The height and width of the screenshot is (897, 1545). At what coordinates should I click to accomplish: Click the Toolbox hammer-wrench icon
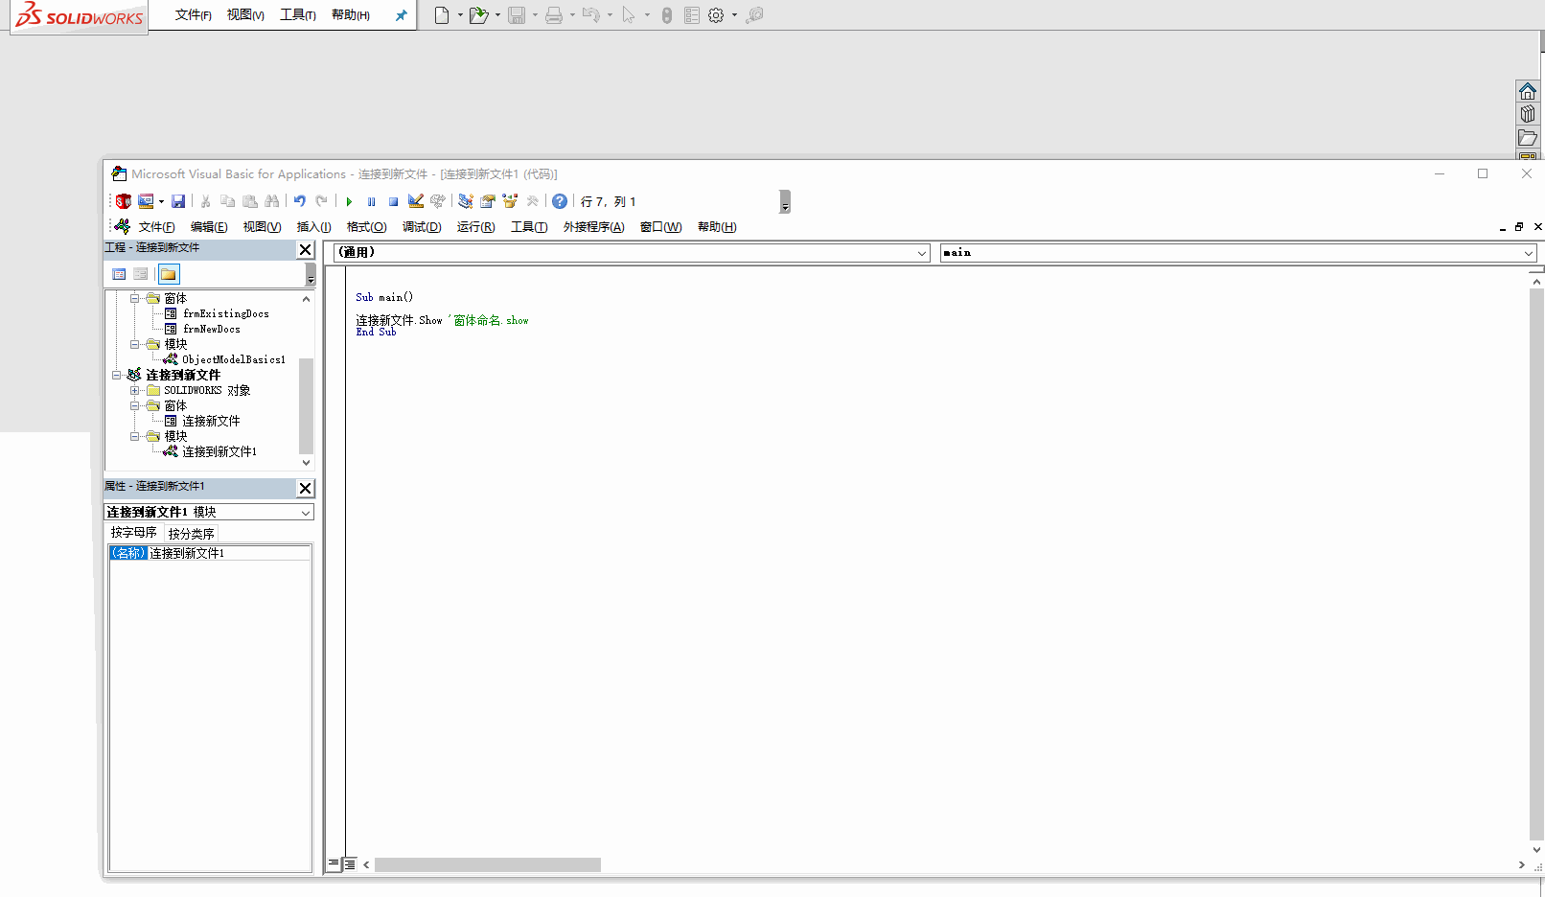click(533, 201)
